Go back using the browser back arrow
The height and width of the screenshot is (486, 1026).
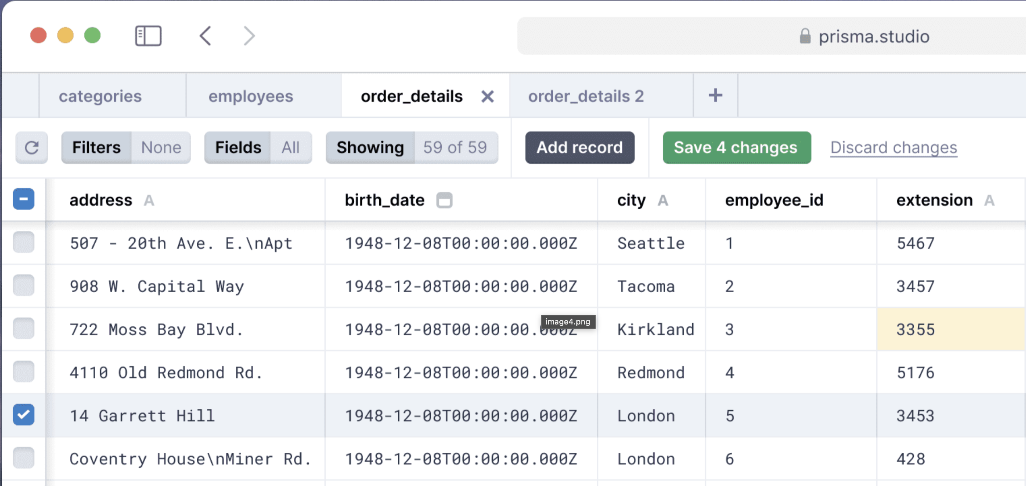(x=205, y=36)
